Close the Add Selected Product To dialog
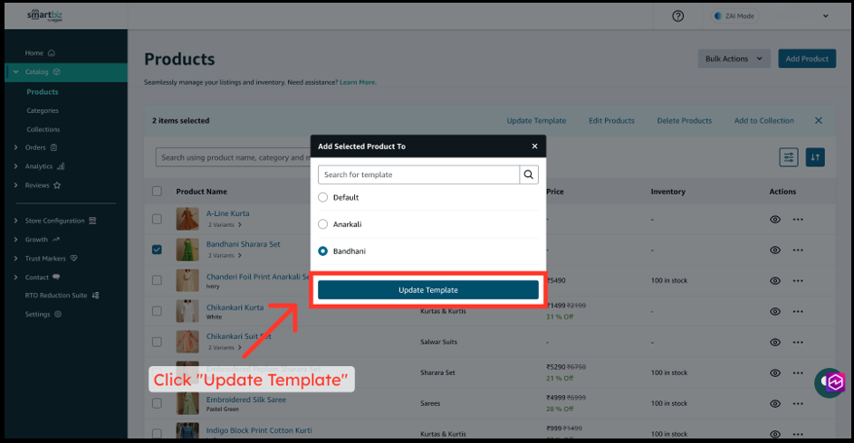The width and height of the screenshot is (854, 443). coord(534,146)
